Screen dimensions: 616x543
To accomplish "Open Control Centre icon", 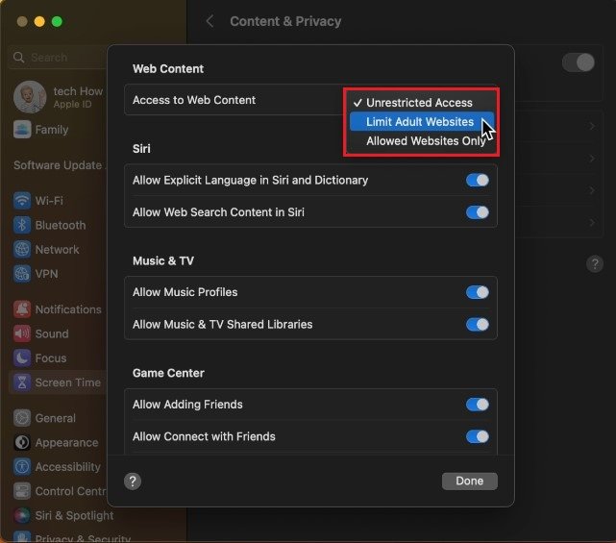I will (x=22, y=491).
